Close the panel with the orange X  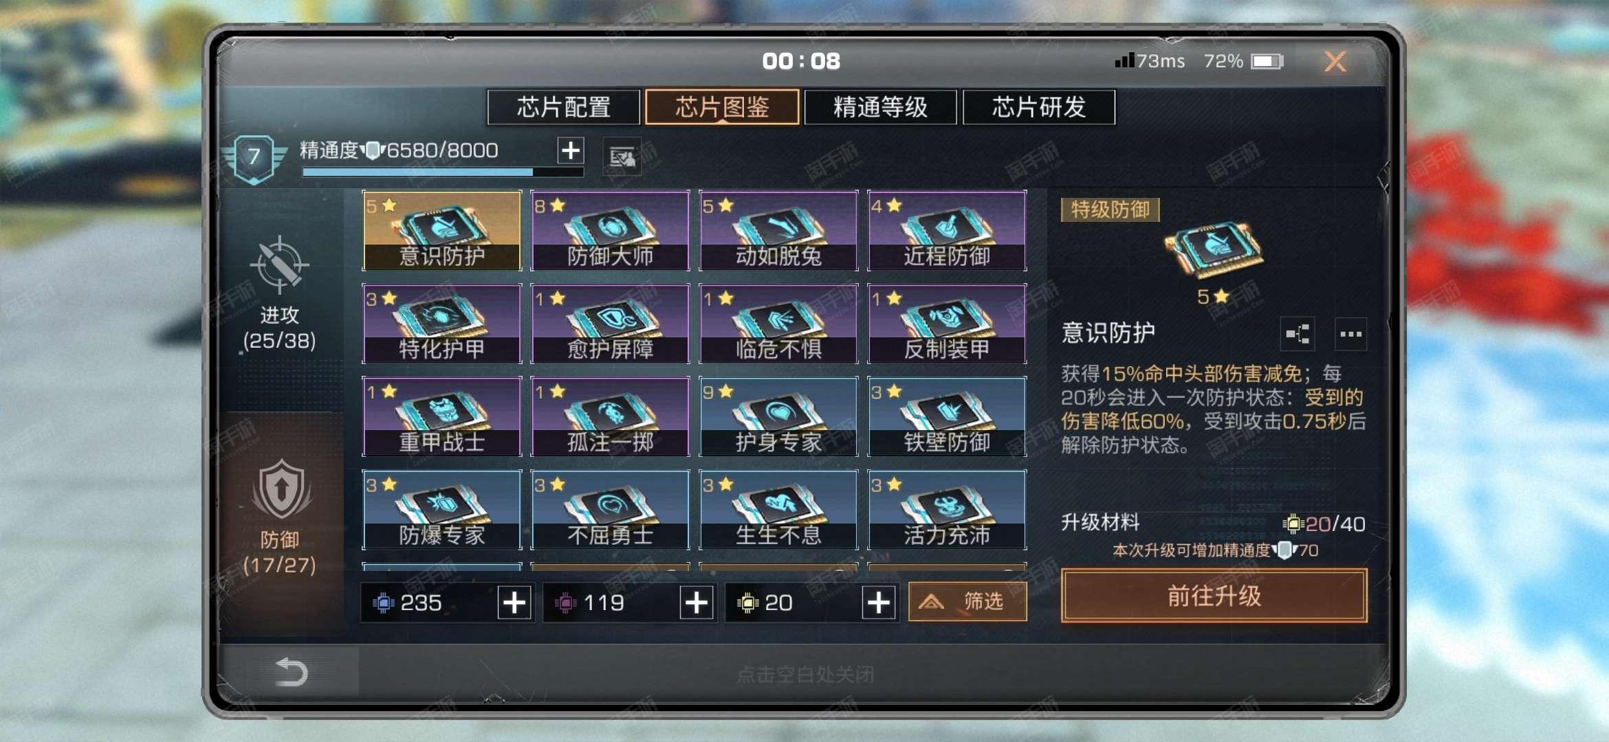1335,62
